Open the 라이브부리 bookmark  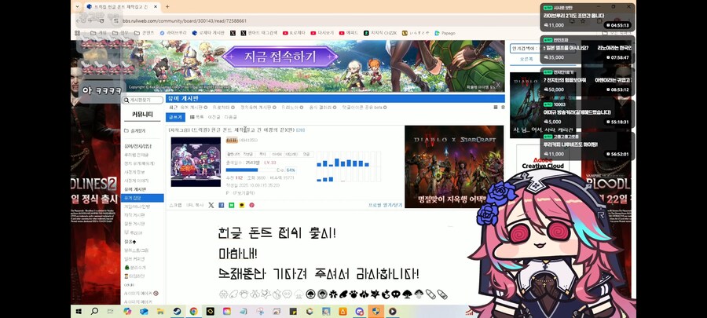[x=173, y=33]
